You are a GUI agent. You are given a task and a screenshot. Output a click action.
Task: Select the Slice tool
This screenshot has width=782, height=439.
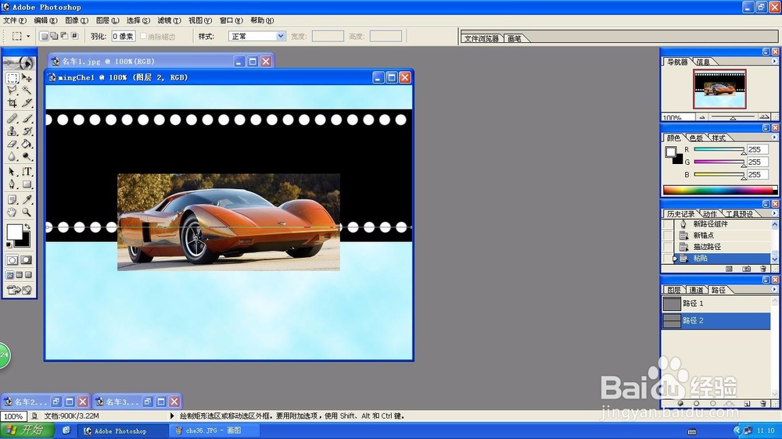coord(27,103)
